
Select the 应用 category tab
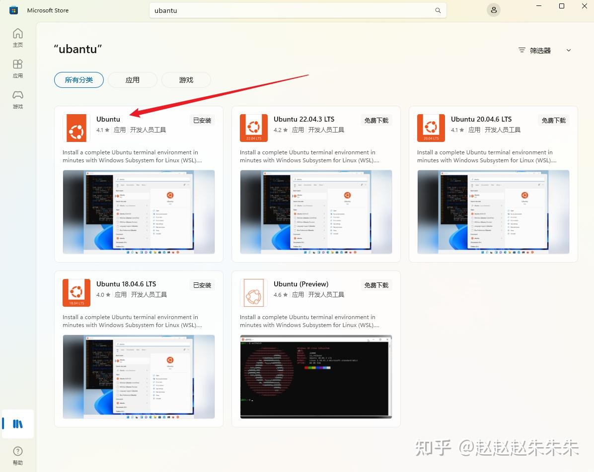click(133, 80)
